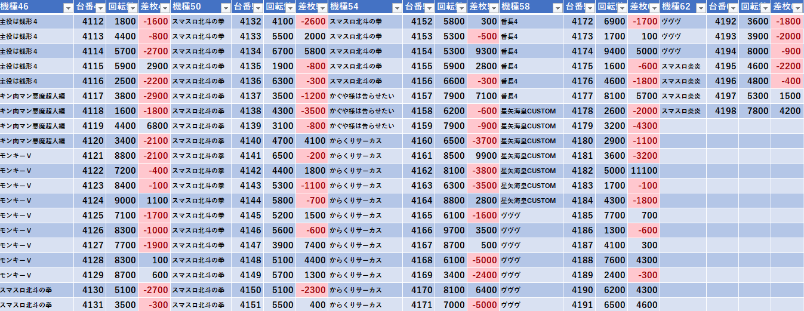Open 差枚 filter arrow above 4112's -1600 value
Screen dimensions: 804x311
[x=165, y=8]
